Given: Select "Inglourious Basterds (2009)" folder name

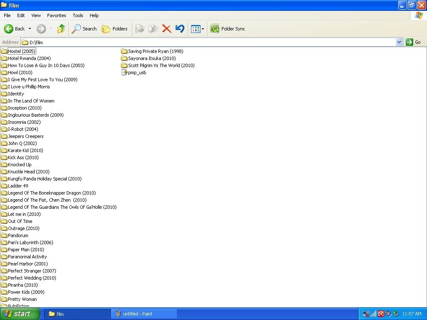Looking at the screenshot, I should [36, 115].
